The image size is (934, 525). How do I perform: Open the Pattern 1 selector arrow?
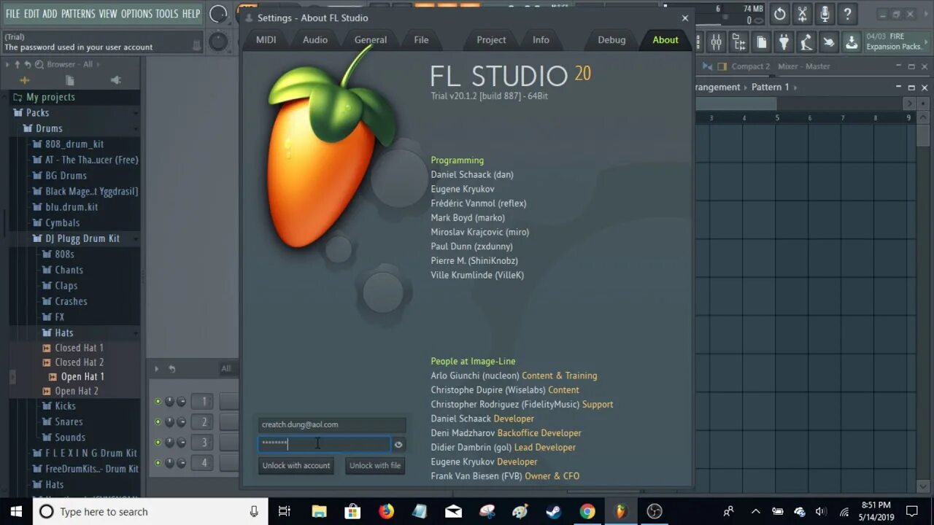(x=795, y=87)
